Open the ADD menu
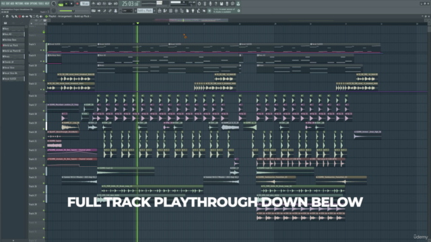 click(12, 3)
